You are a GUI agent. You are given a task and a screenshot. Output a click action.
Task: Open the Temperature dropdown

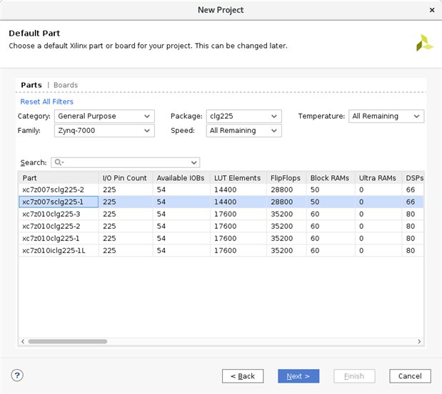tap(386, 117)
